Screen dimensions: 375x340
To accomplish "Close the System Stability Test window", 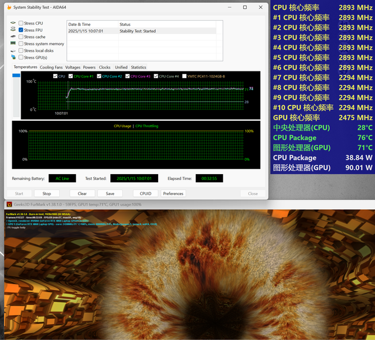I will [x=261, y=8].
